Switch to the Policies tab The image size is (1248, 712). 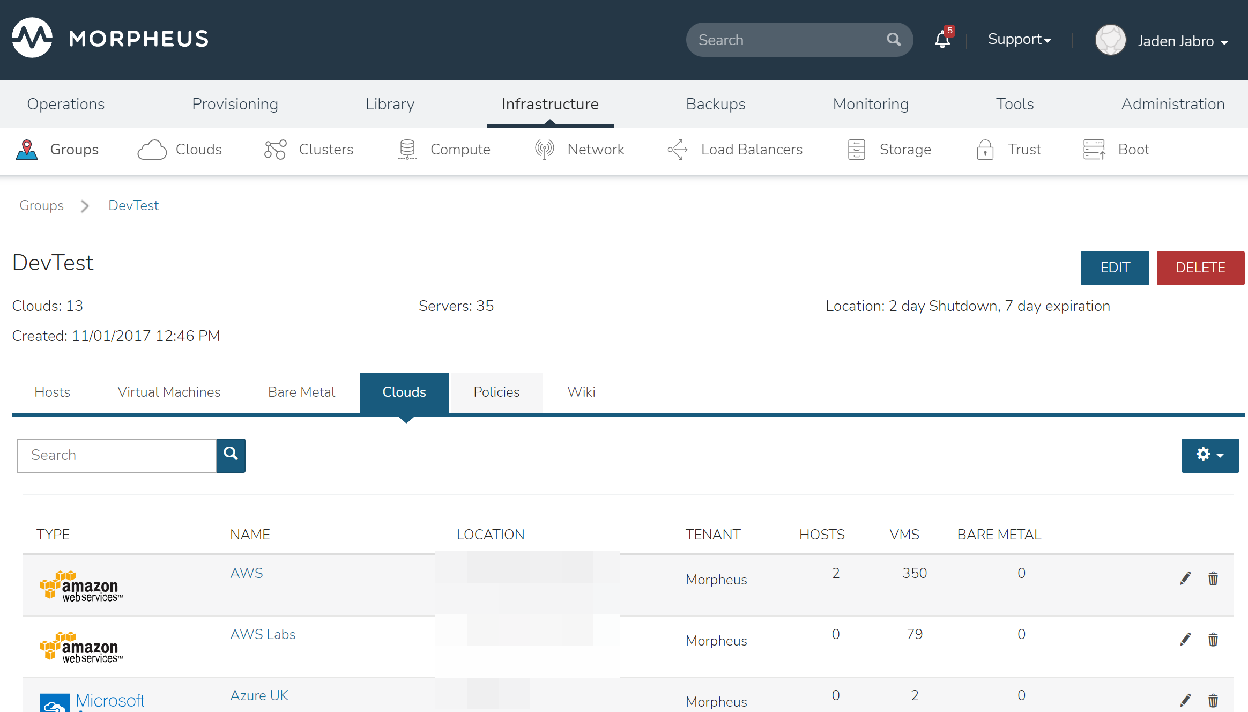[496, 392]
